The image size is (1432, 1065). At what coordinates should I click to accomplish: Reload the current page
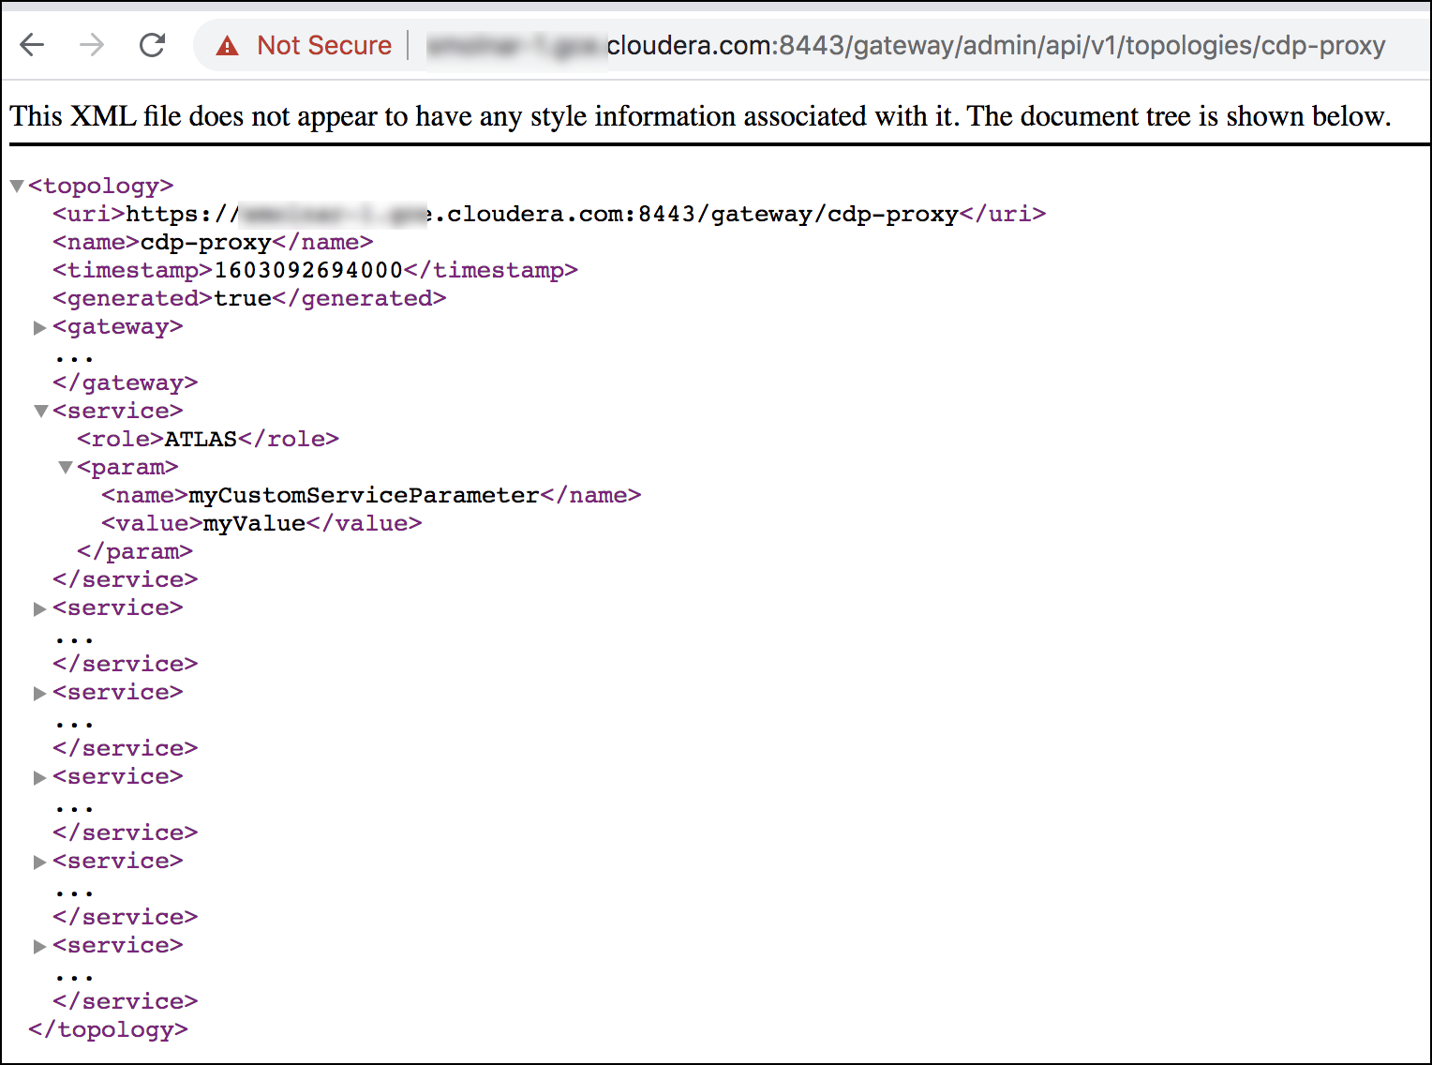pos(152,45)
